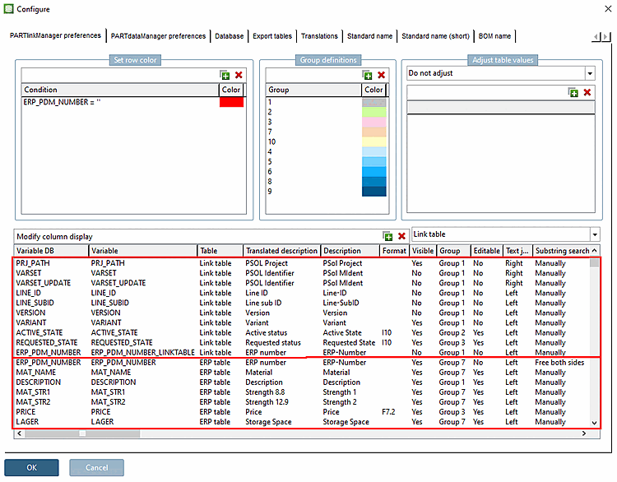The image size is (617, 482).
Task: Delete column in Modify column display
Action: point(402,236)
